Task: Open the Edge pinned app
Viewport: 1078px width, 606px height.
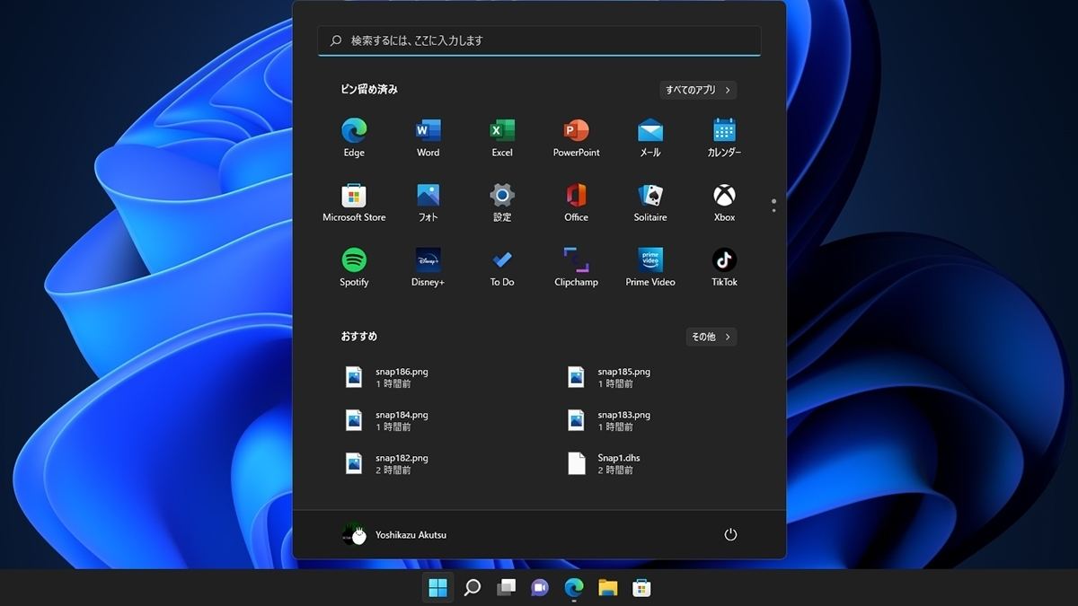Action: [x=354, y=137]
